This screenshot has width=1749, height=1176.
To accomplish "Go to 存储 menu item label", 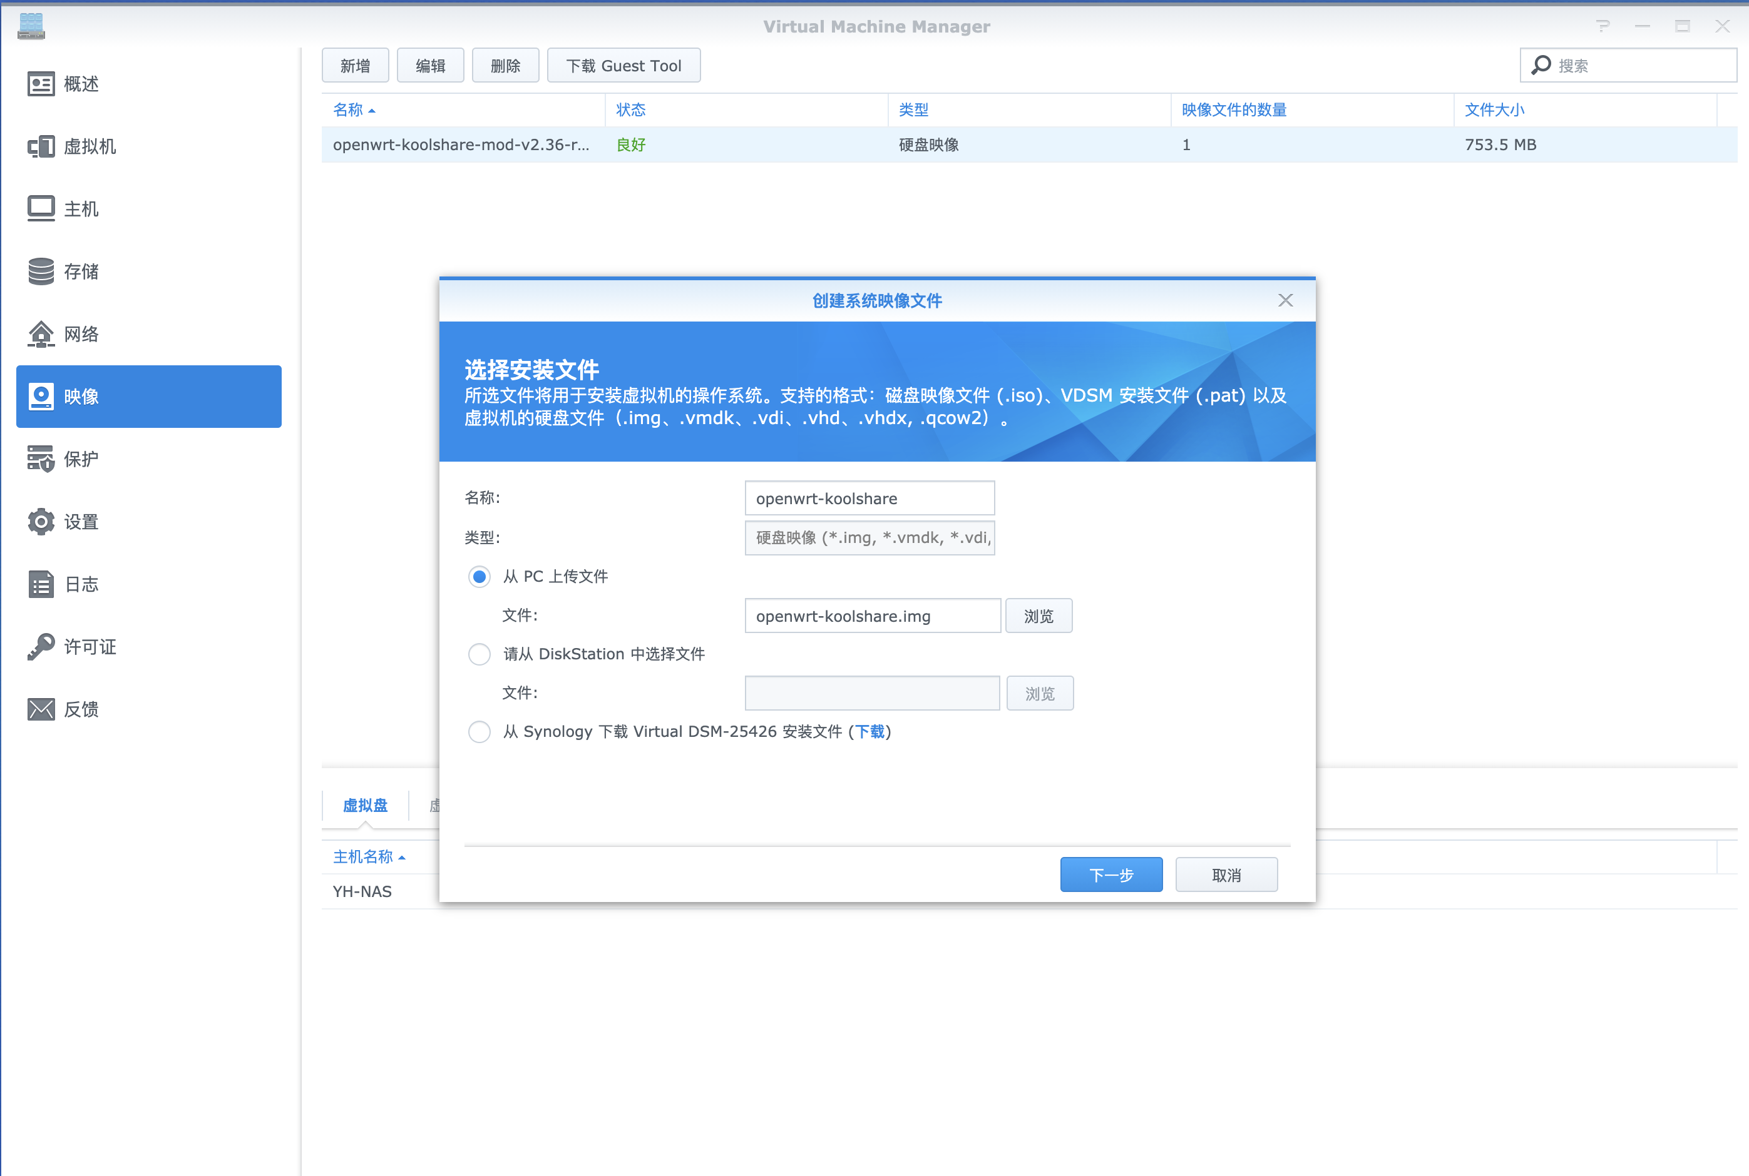I will [81, 271].
